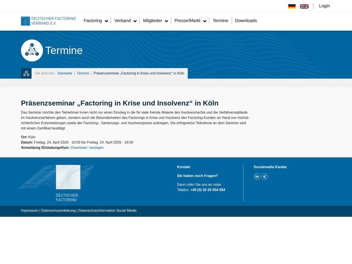This screenshot has width=352, height=264.
Task: Open the LinkedIn social media icon
Action: point(257,176)
